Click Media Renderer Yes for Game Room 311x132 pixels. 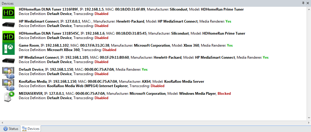coord(230,45)
